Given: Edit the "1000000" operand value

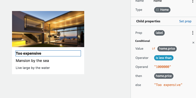Looking at the screenshot, I should (x=162, y=67).
